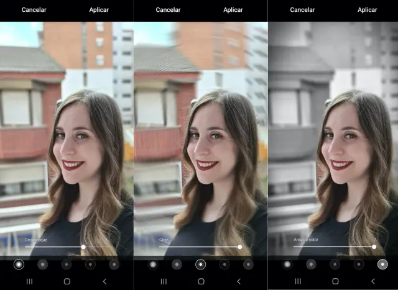Click the Desenfoque slider handle

click(x=83, y=247)
